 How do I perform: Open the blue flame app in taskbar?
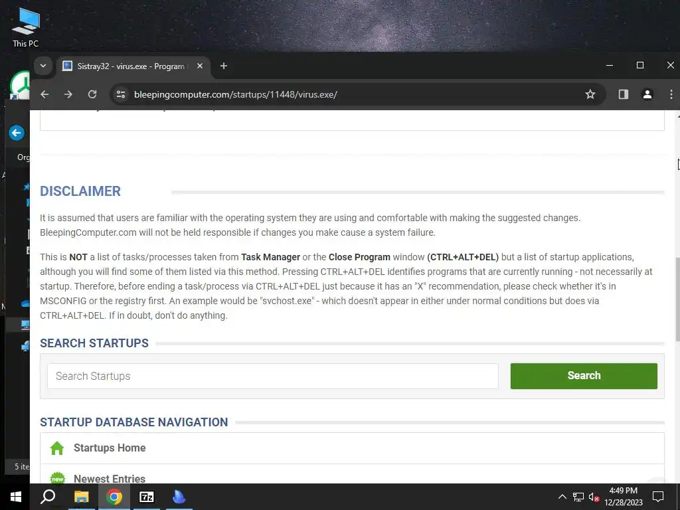tap(179, 497)
